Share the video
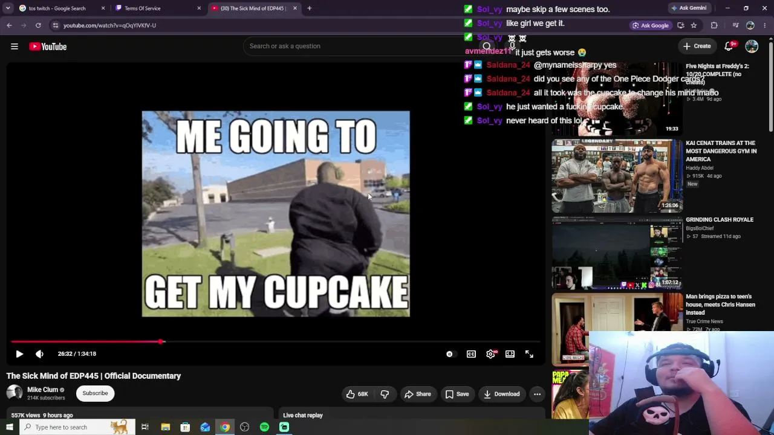The image size is (774, 435). [x=418, y=394]
